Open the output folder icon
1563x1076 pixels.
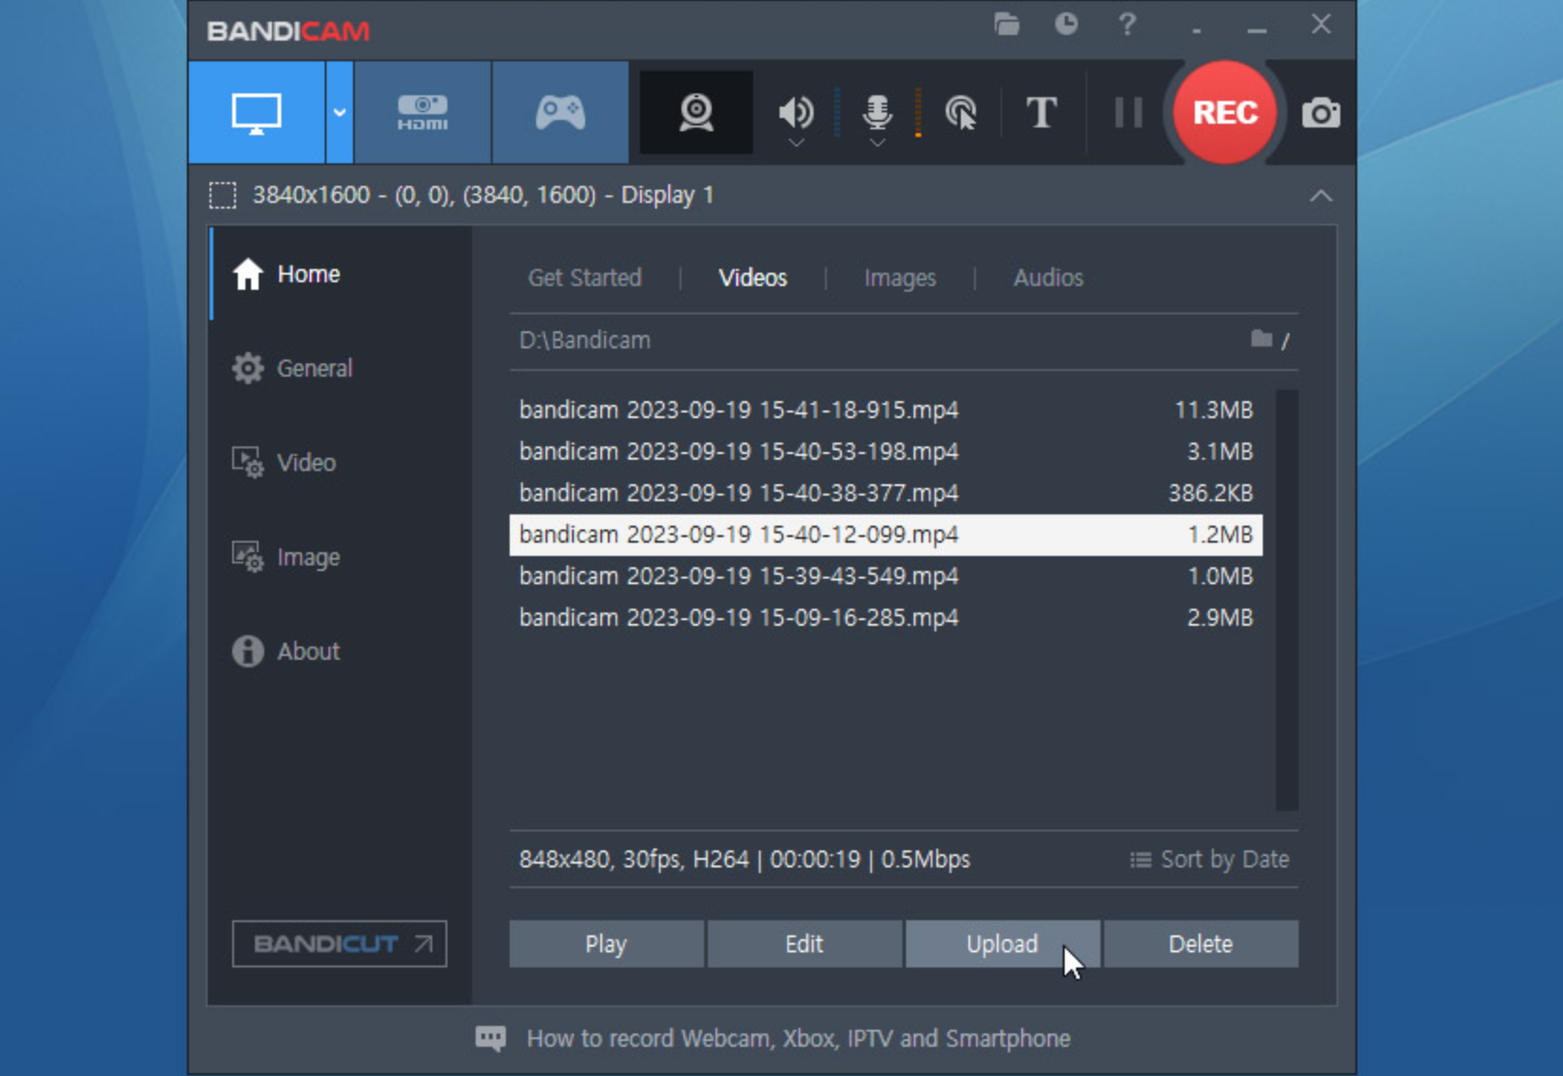point(1006,25)
